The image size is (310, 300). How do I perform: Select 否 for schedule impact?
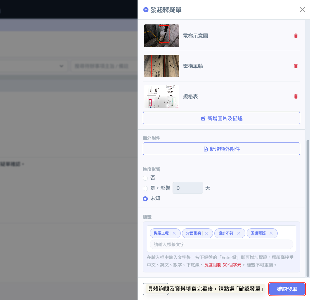point(145,178)
